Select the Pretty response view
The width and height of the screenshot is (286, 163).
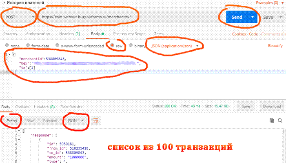coord(12,121)
